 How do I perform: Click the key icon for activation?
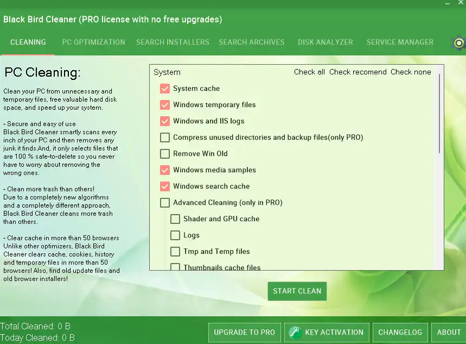pyautogui.click(x=295, y=332)
